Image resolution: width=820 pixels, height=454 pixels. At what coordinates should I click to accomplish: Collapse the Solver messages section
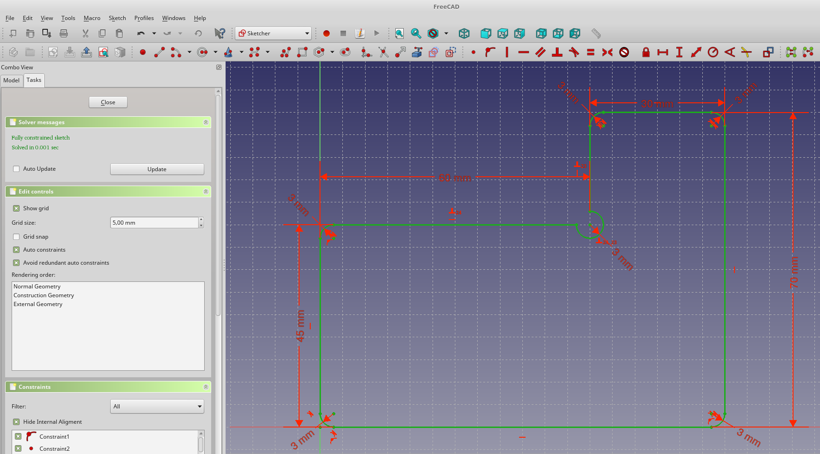pyautogui.click(x=206, y=122)
